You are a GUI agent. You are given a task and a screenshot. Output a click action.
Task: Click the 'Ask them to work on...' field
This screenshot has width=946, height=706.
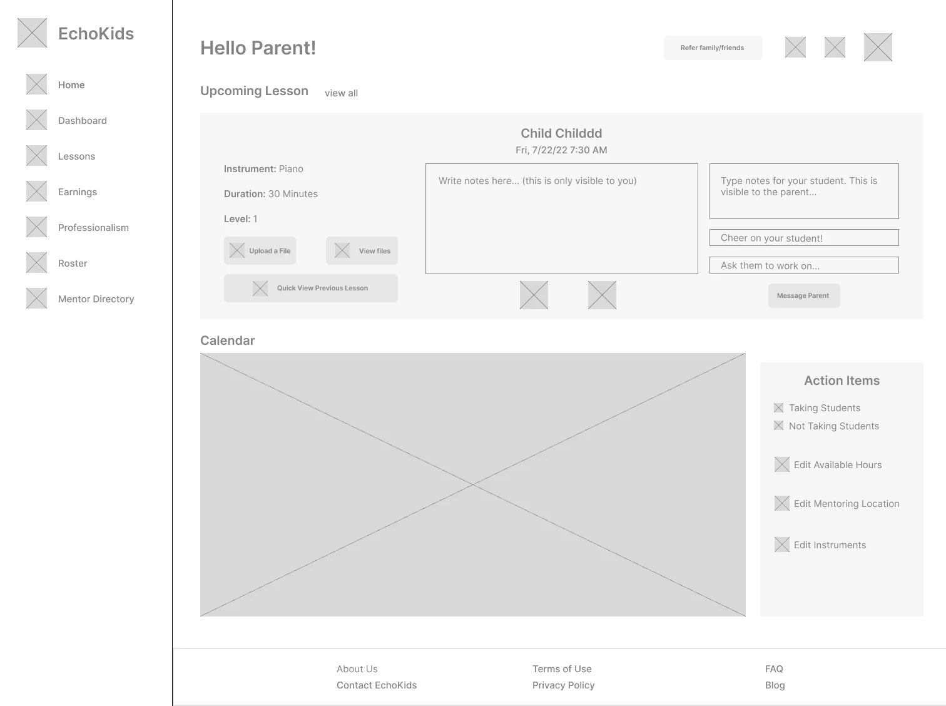click(x=804, y=265)
